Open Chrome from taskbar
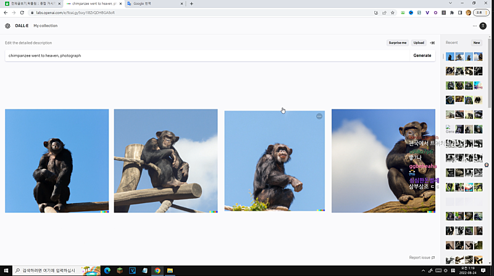The height and width of the screenshot is (276, 494). pos(157,270)
